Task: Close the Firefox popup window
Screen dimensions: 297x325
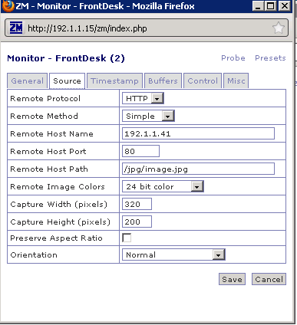Action: click(284, 6)
